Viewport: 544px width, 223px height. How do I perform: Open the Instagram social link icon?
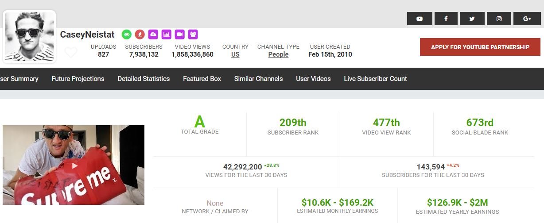[499, 19]
